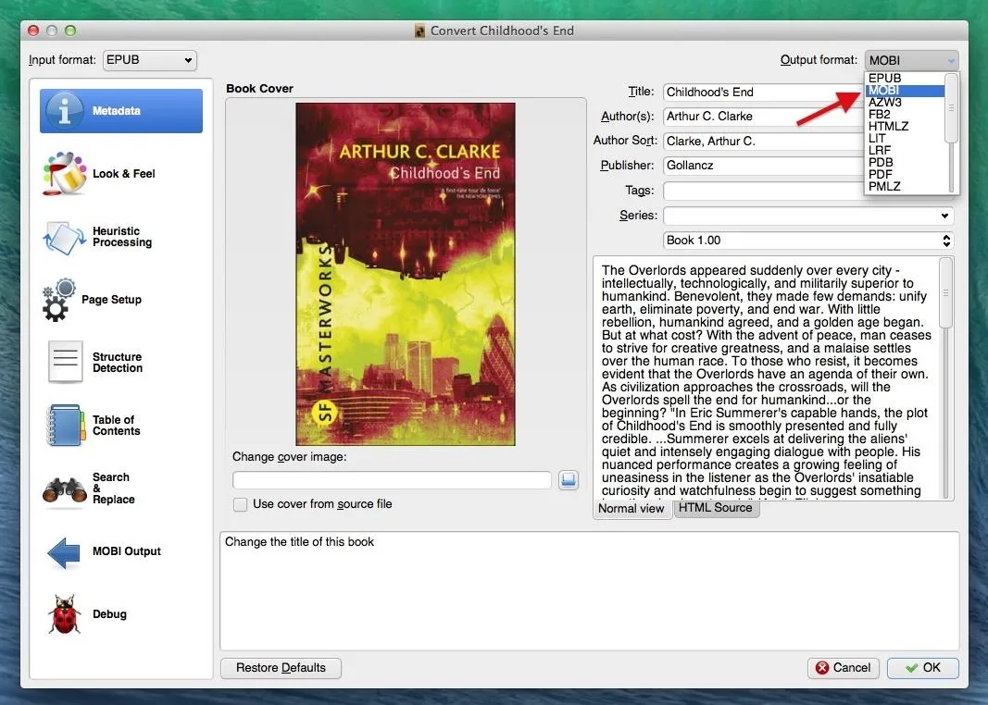Choose FB2 in the output format list
This screenshot has width=988, height=705.
point(904,115)
